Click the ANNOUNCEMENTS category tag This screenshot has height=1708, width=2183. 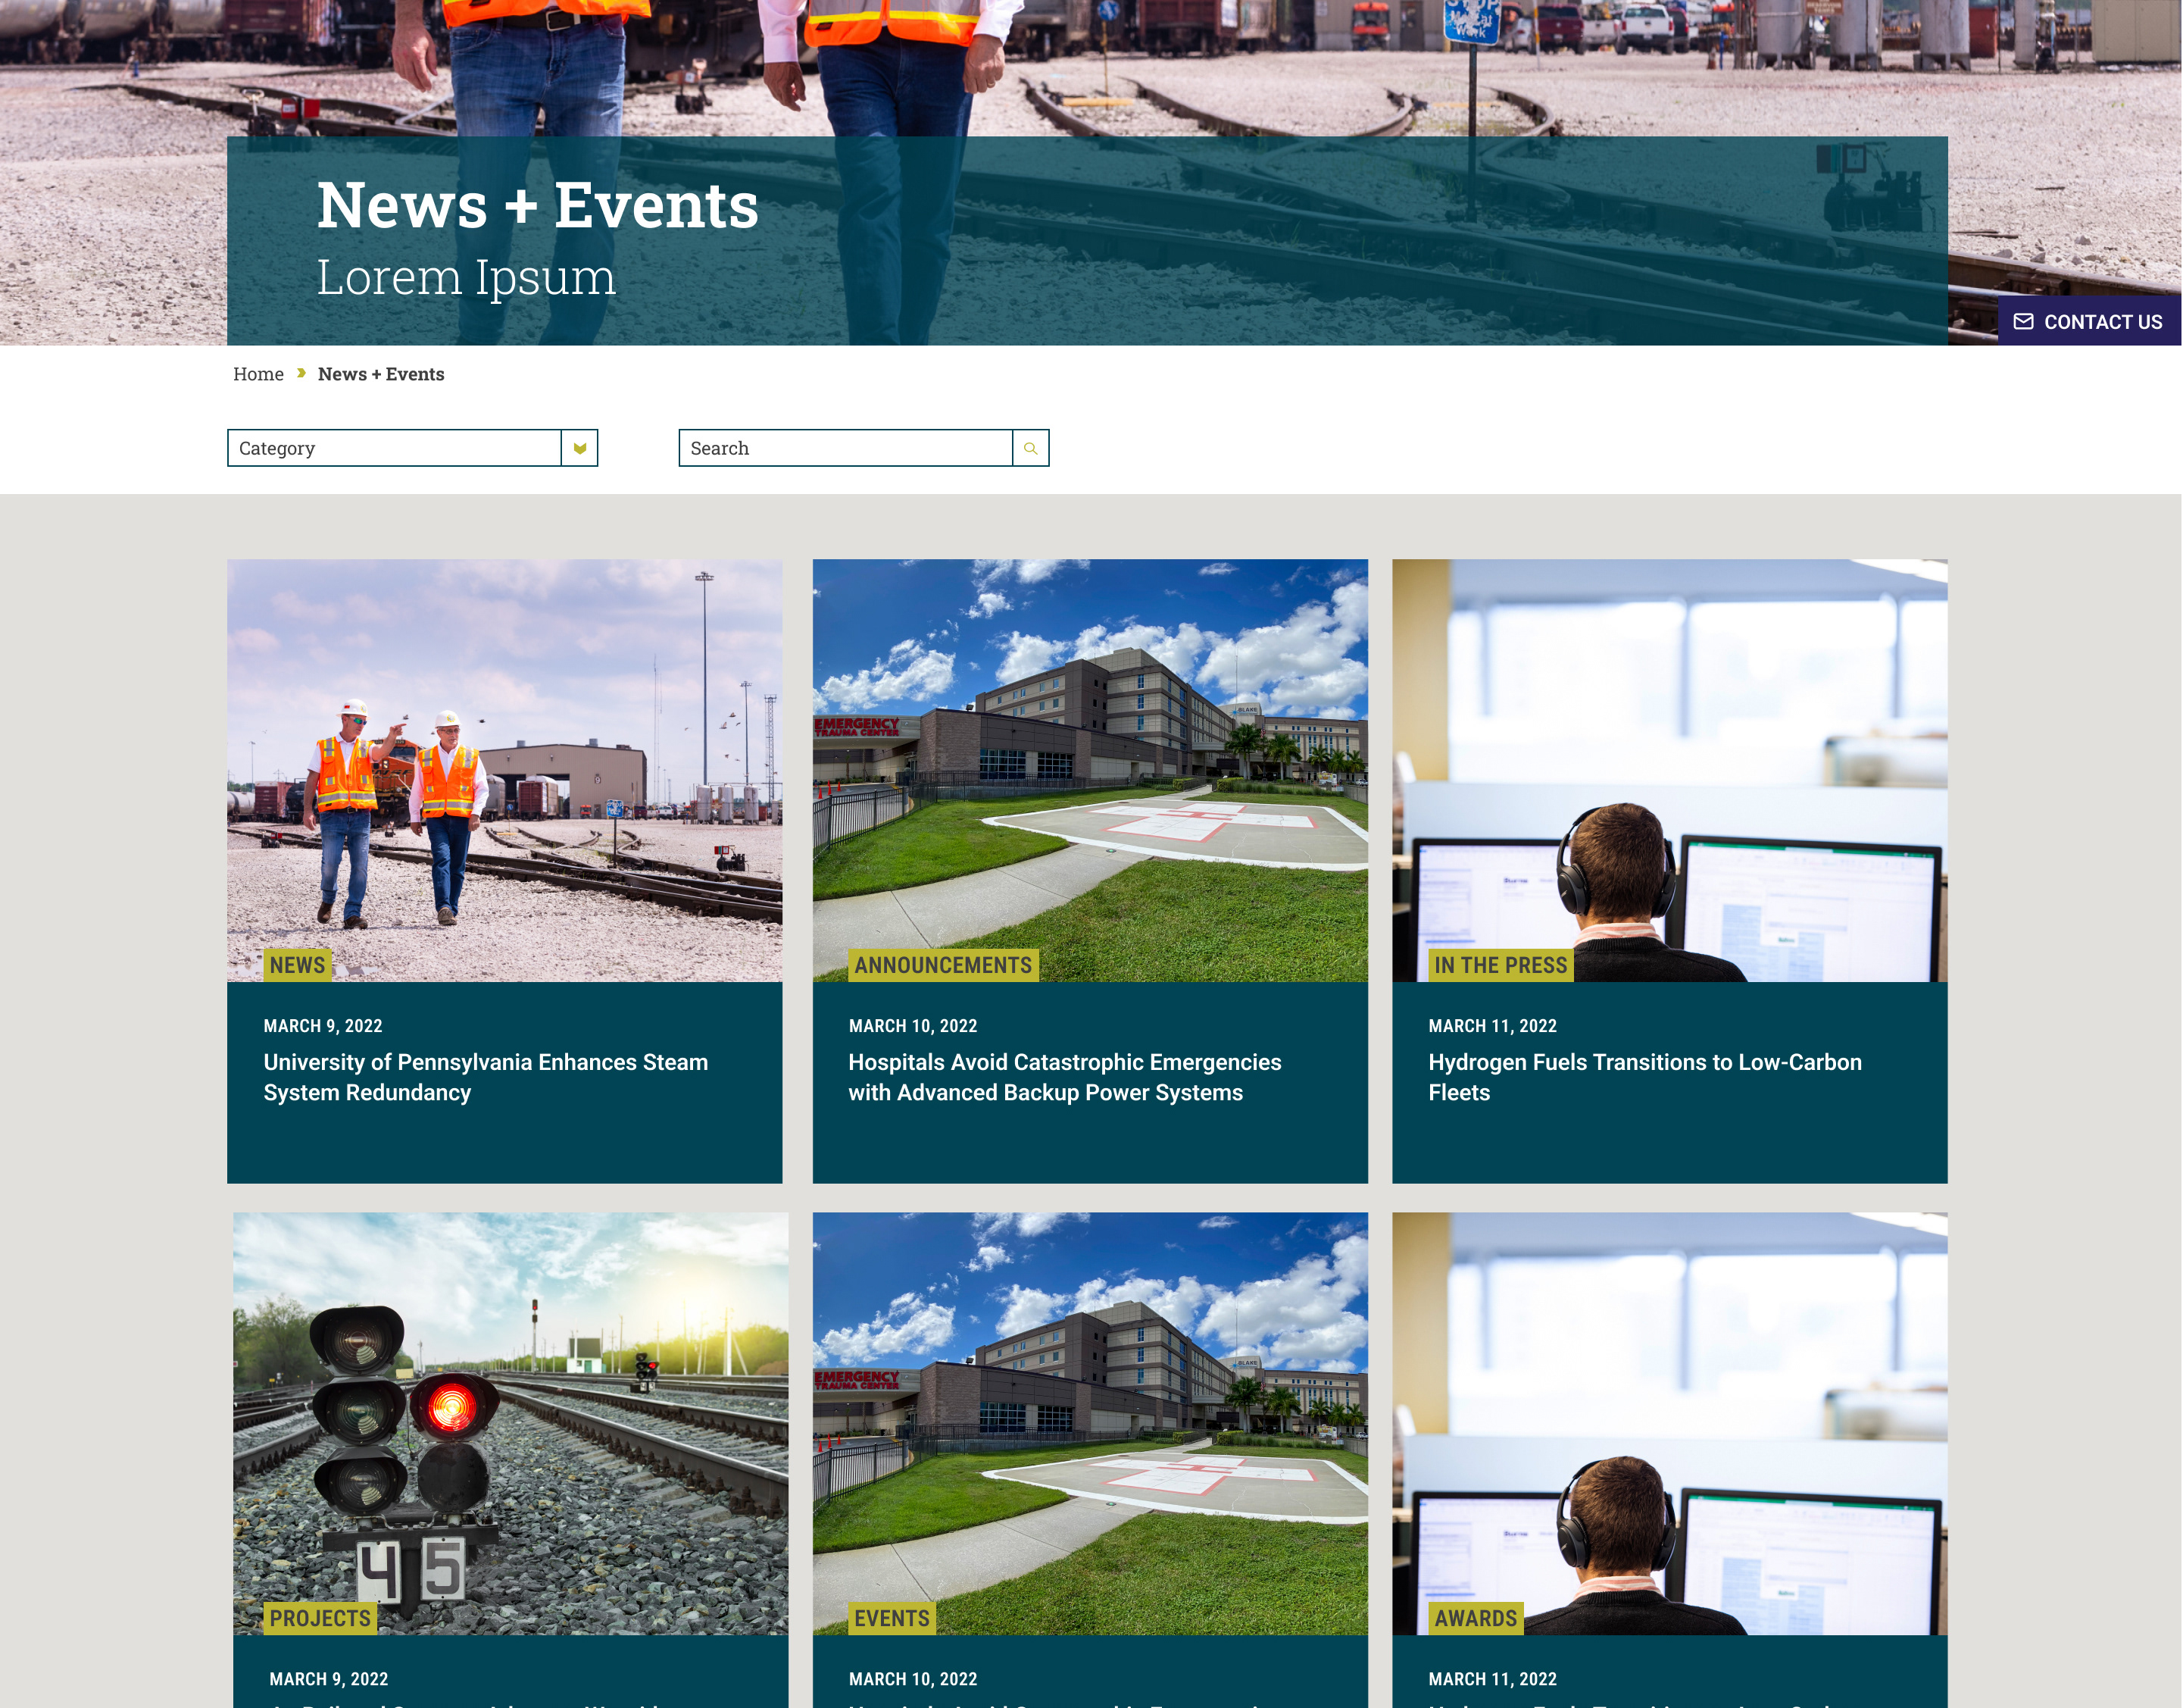click(x=942, y=965)
